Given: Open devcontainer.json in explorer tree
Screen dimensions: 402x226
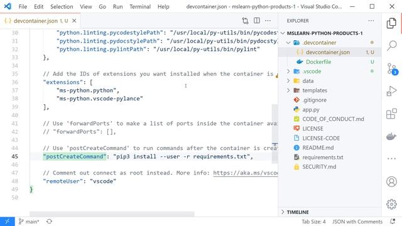Looking at the screenshot, I should [x=328, y=52].
